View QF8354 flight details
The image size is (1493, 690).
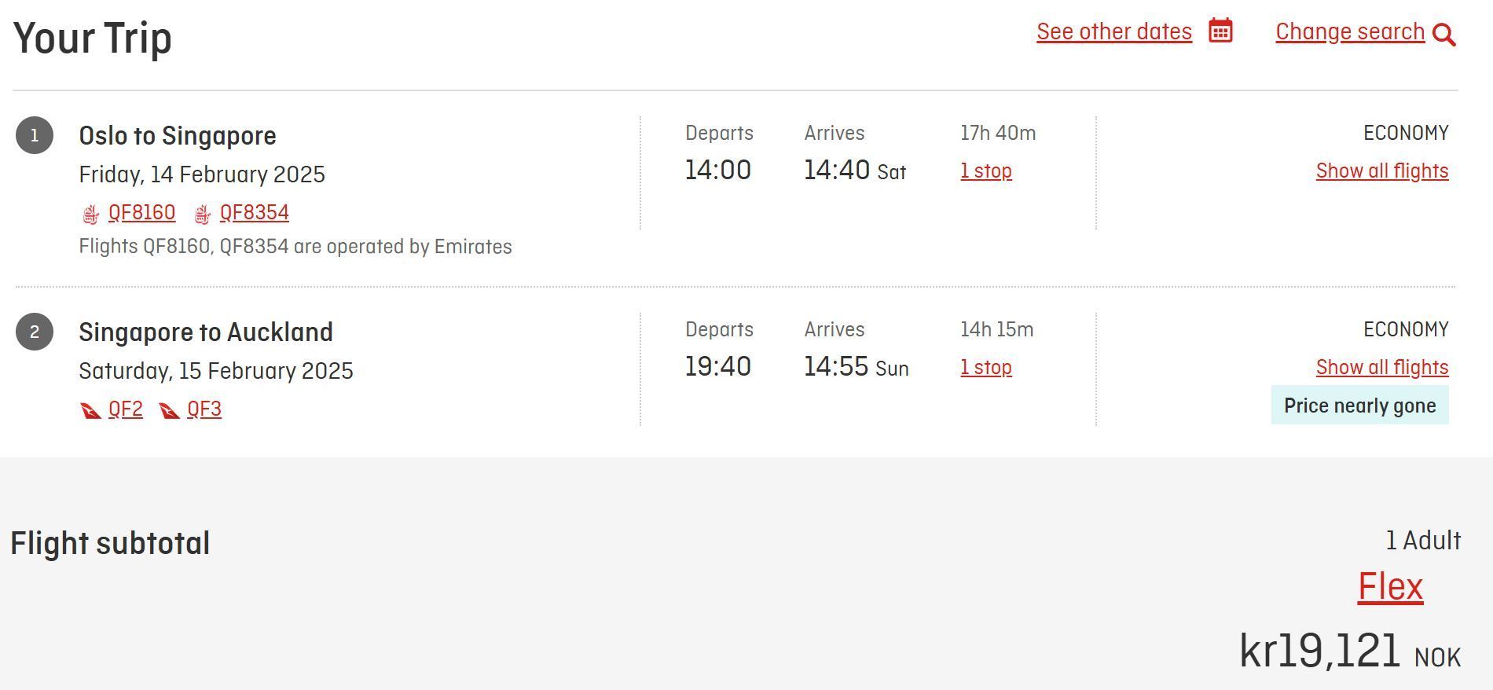255,211
